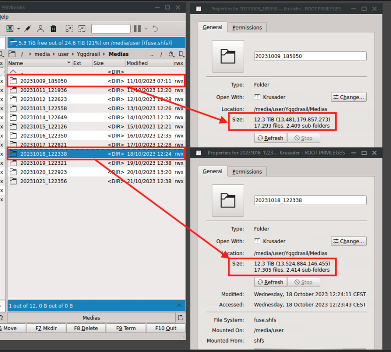391x352 pixels.
Task: Click the root '/' button right of breadcrumb
Action: (x=161, y=54)
